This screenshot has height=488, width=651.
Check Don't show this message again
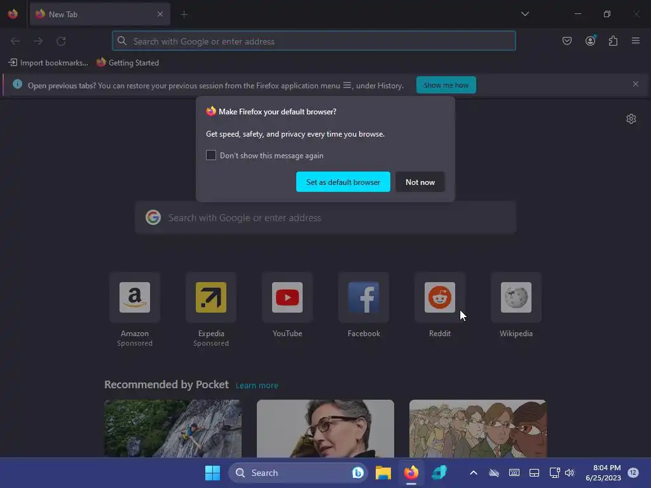point(211,155)
